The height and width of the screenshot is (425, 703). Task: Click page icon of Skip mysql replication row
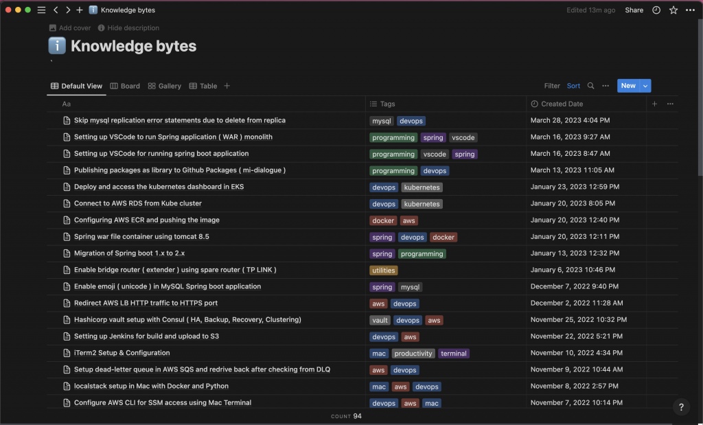(67, 120)
